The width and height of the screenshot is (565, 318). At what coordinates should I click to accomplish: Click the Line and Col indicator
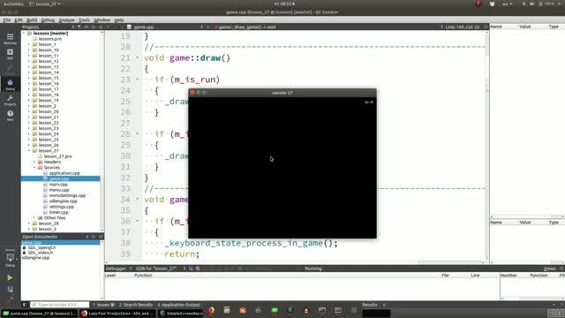click(x=463, y=26)
